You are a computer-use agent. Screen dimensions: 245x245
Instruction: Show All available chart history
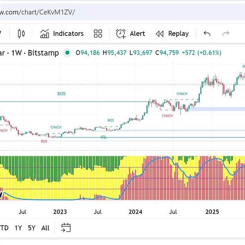tap(45, 227)
